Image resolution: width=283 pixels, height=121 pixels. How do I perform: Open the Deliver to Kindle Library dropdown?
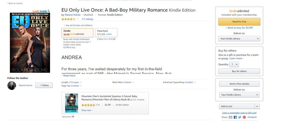tap(239, 39)
